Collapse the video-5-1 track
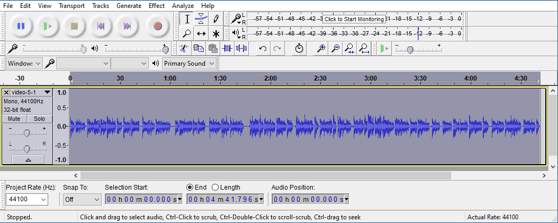 click(x=28, y=159)
